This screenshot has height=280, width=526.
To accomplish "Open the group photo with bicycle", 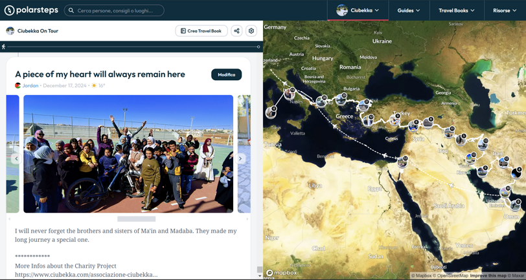I will (128, 154).
